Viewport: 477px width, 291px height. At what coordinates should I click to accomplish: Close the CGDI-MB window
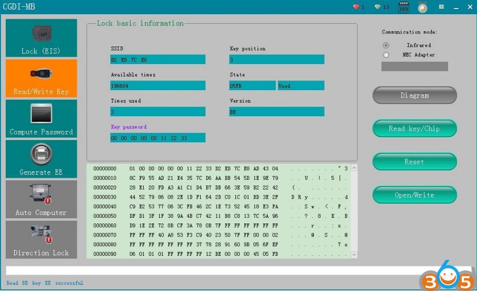(x=470, y=7)
